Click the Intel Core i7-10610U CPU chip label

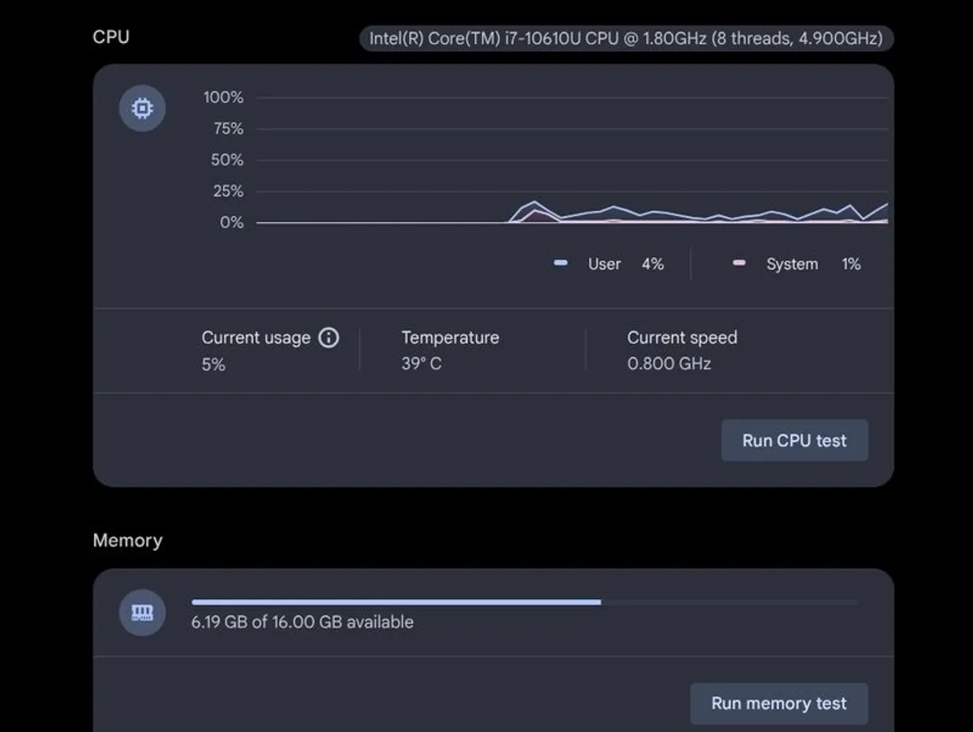(x=626, y=38)
